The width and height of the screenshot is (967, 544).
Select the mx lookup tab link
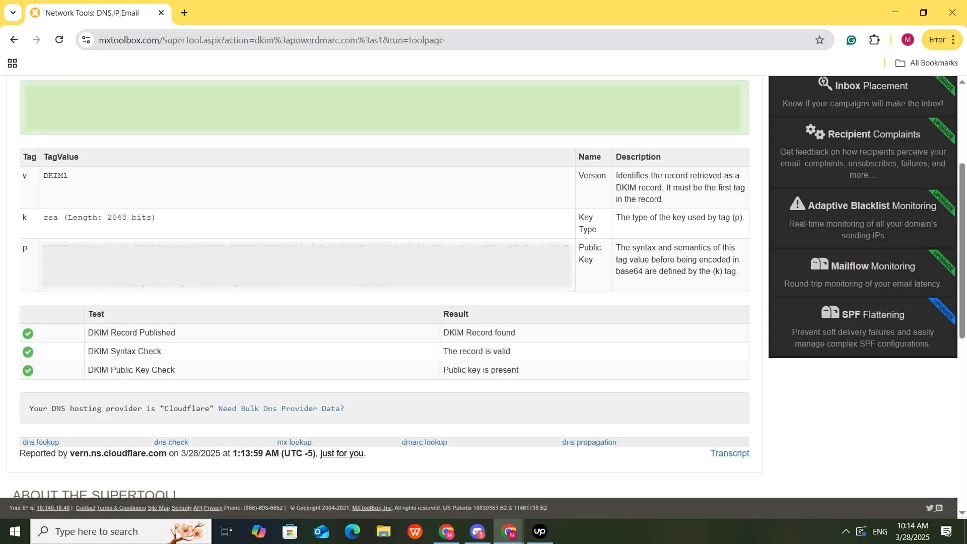(294, 442)
